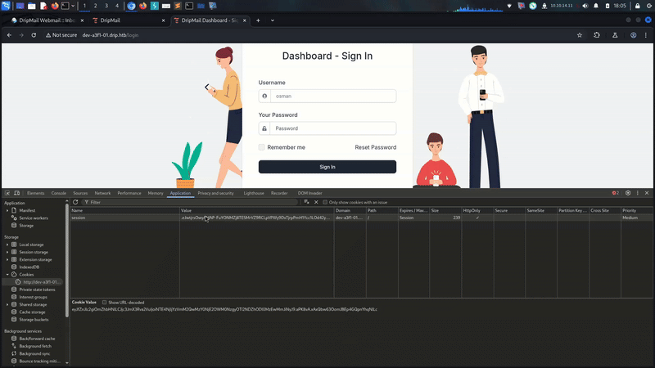Collapse the Cookies tree node
The image size is (655, 368).
click(7, 275)
